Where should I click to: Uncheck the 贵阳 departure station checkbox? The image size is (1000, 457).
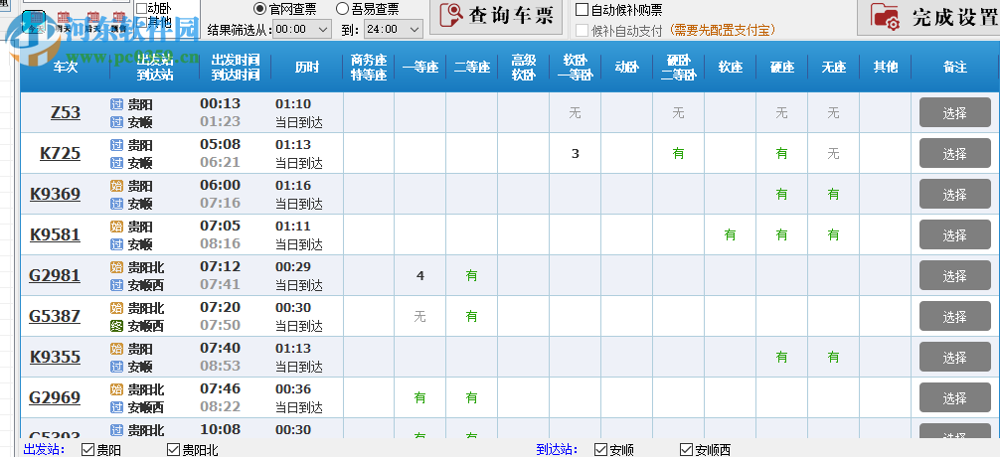[x=88, y=450]
